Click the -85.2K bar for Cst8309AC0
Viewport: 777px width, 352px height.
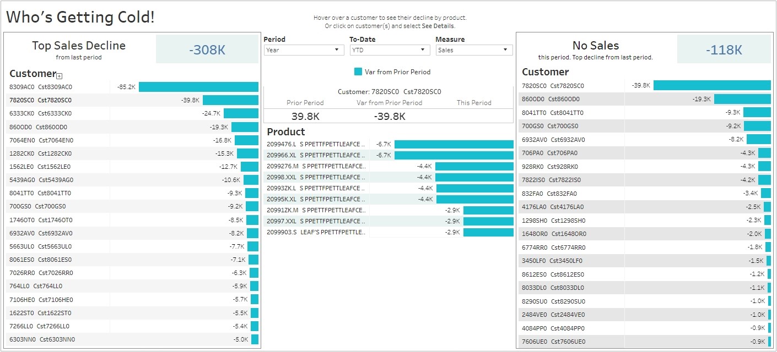198,87
